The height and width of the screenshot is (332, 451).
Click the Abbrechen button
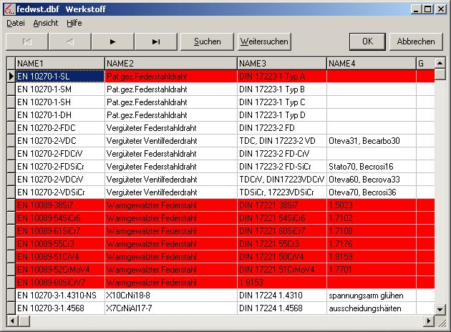click(416, 41)
